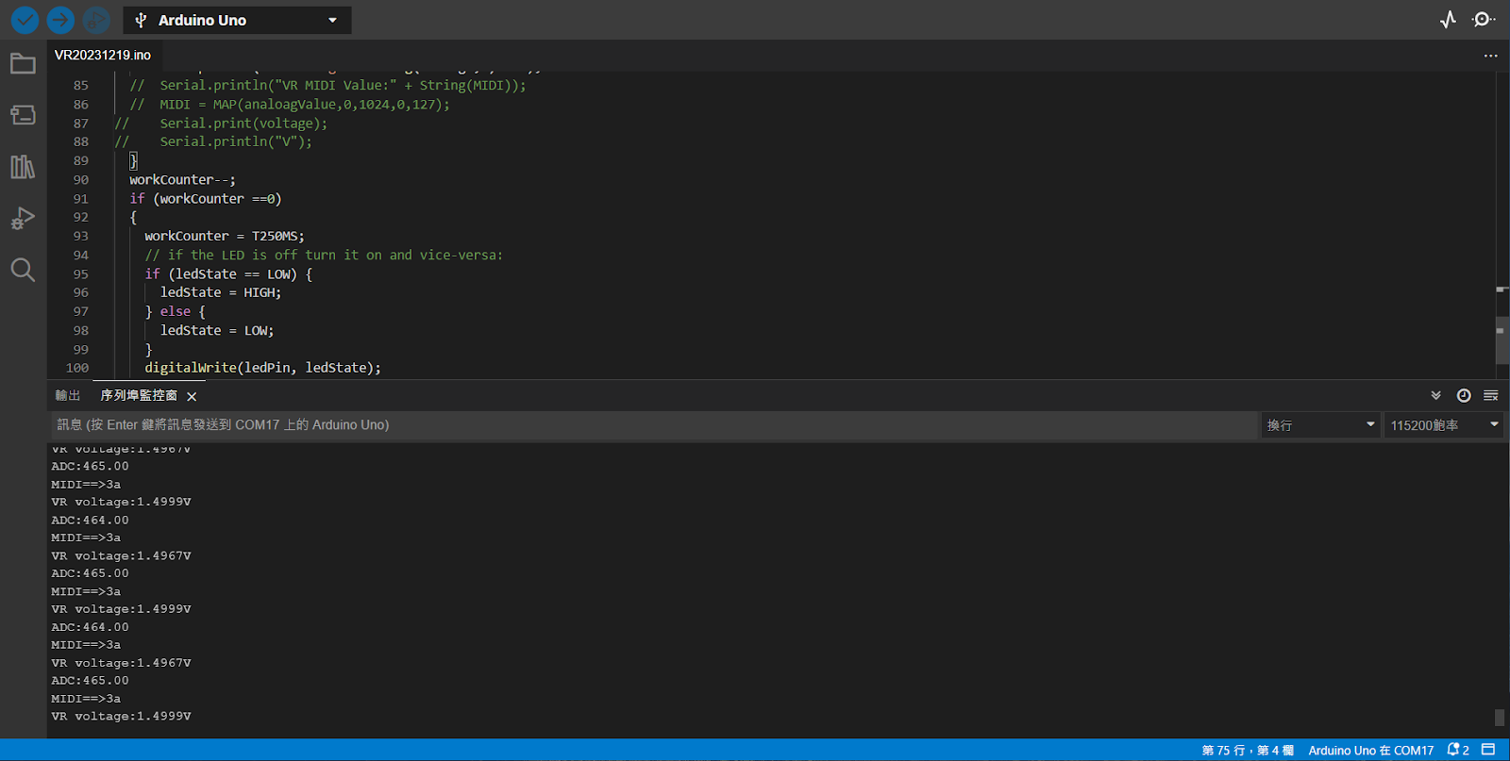
Task: Click the cursor position status bar entry
Action: 1248,751
